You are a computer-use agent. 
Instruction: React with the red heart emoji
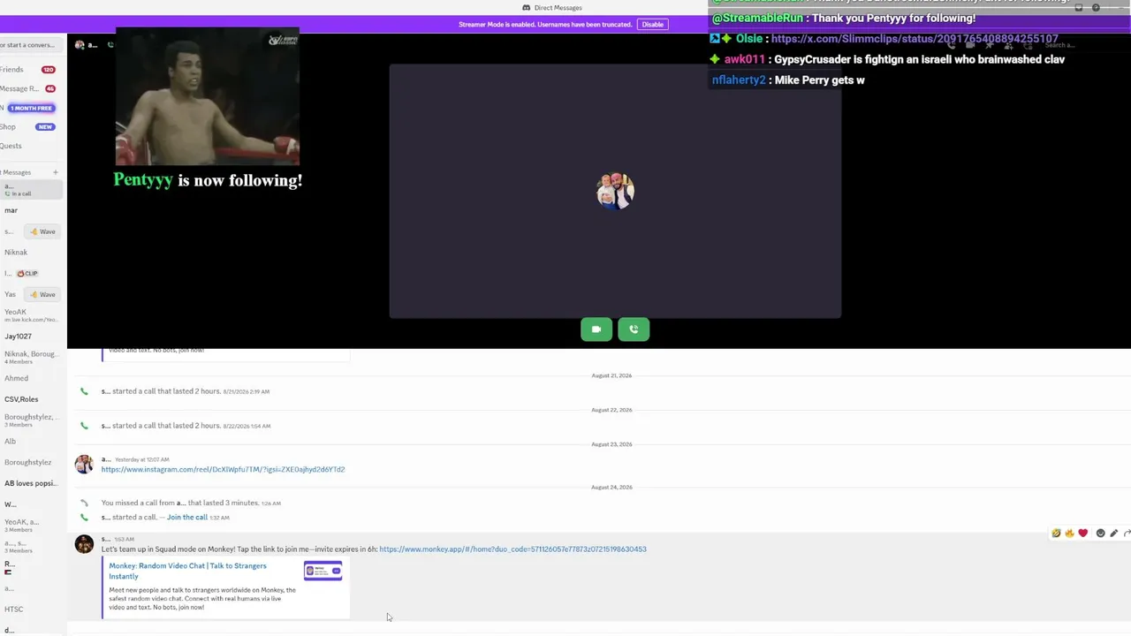point(1082,534)
